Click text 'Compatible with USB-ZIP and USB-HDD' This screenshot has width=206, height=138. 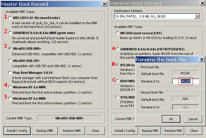pos(39,66)
